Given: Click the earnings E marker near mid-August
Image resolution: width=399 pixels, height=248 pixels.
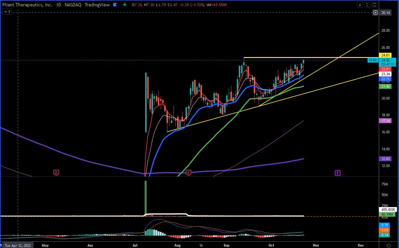Looking at the screenshot, I should tap(189, 172).
